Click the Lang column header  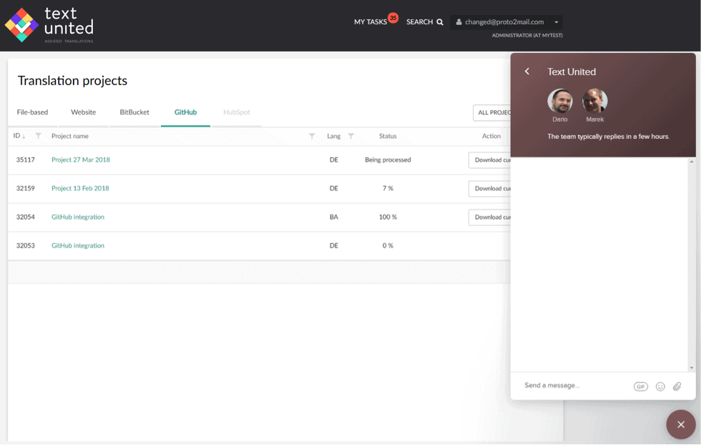pos(333,136)
